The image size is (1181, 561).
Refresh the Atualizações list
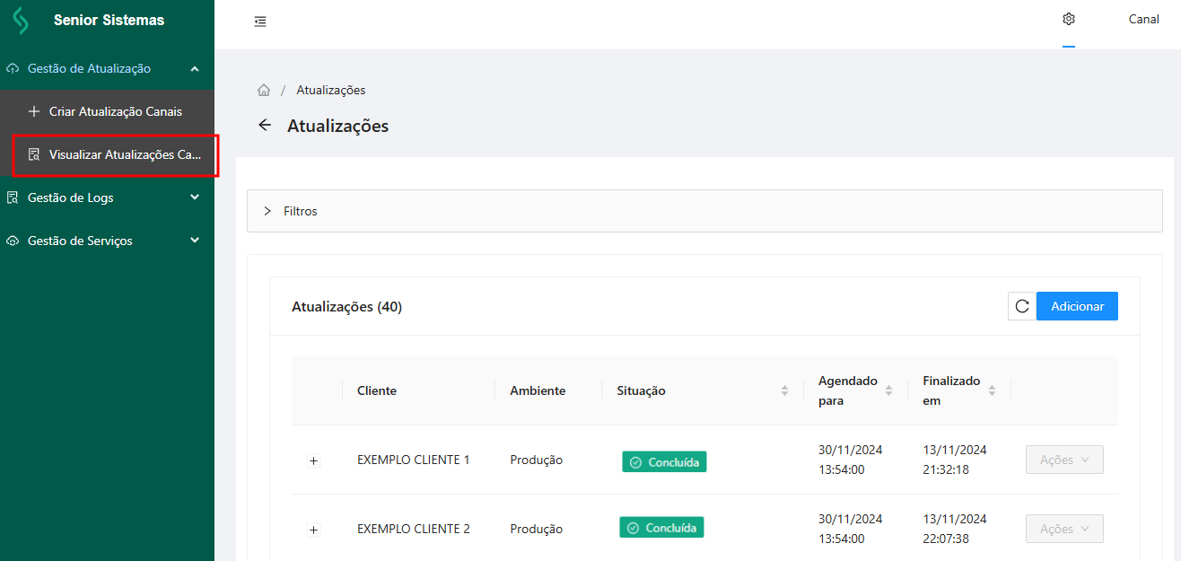(1022, 306)
